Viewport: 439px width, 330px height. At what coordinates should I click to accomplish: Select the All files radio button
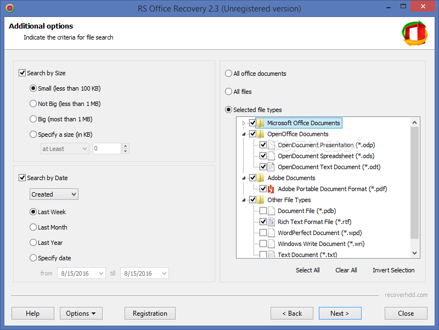[228, 92]
